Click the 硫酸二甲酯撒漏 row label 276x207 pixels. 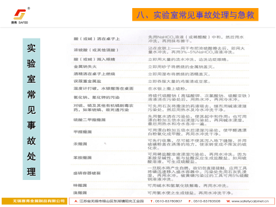coord(90,120)
